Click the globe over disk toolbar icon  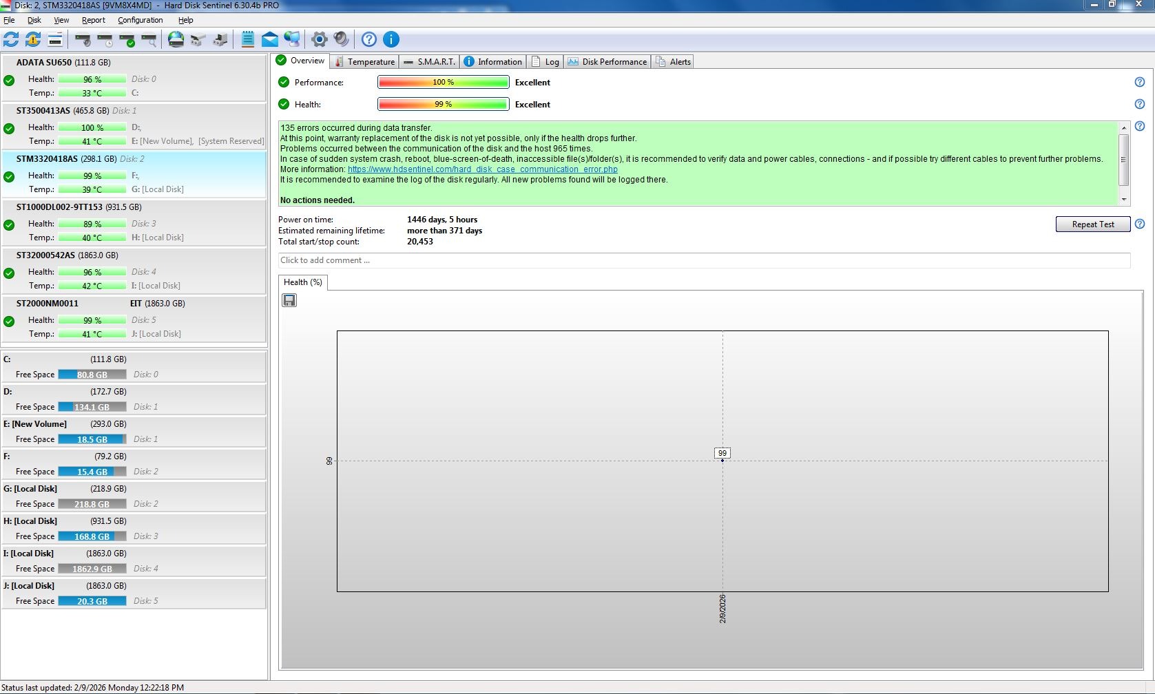(x=176, y=39)
